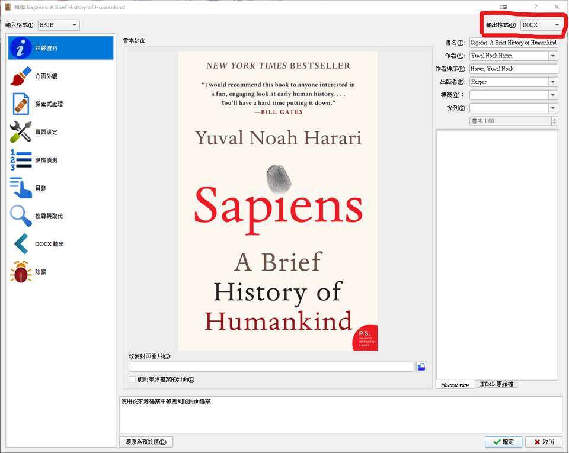This screenshot has height=453, width=569.
Task: Click the 書名 title input field
Action: [x=513, y=43]
